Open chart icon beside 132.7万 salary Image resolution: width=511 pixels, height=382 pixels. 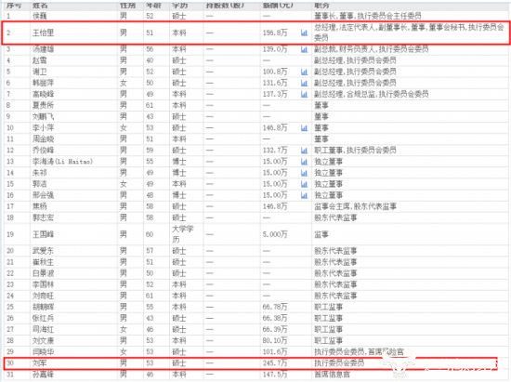pyautogui.click(x=304, y=151)
